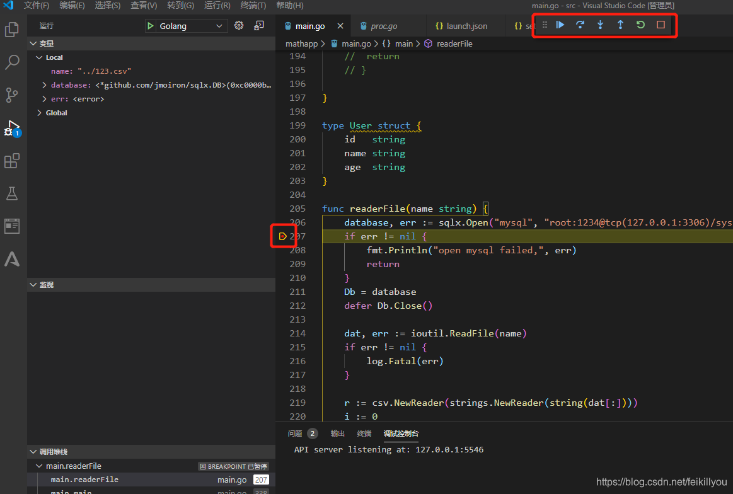This screenshot has height=494, width=733.
Task: Click the Step Out debug icon
Action: tap(620, 25)
